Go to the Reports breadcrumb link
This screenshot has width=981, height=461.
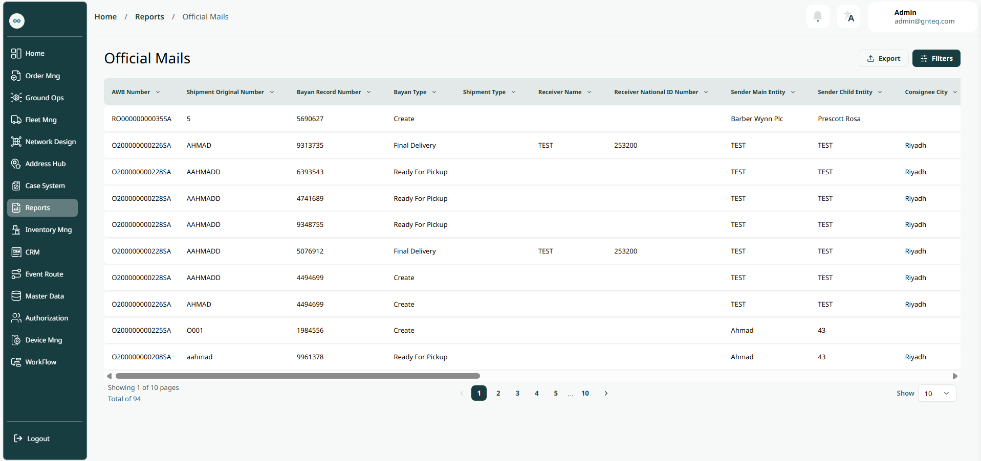(x=149, y=17)
